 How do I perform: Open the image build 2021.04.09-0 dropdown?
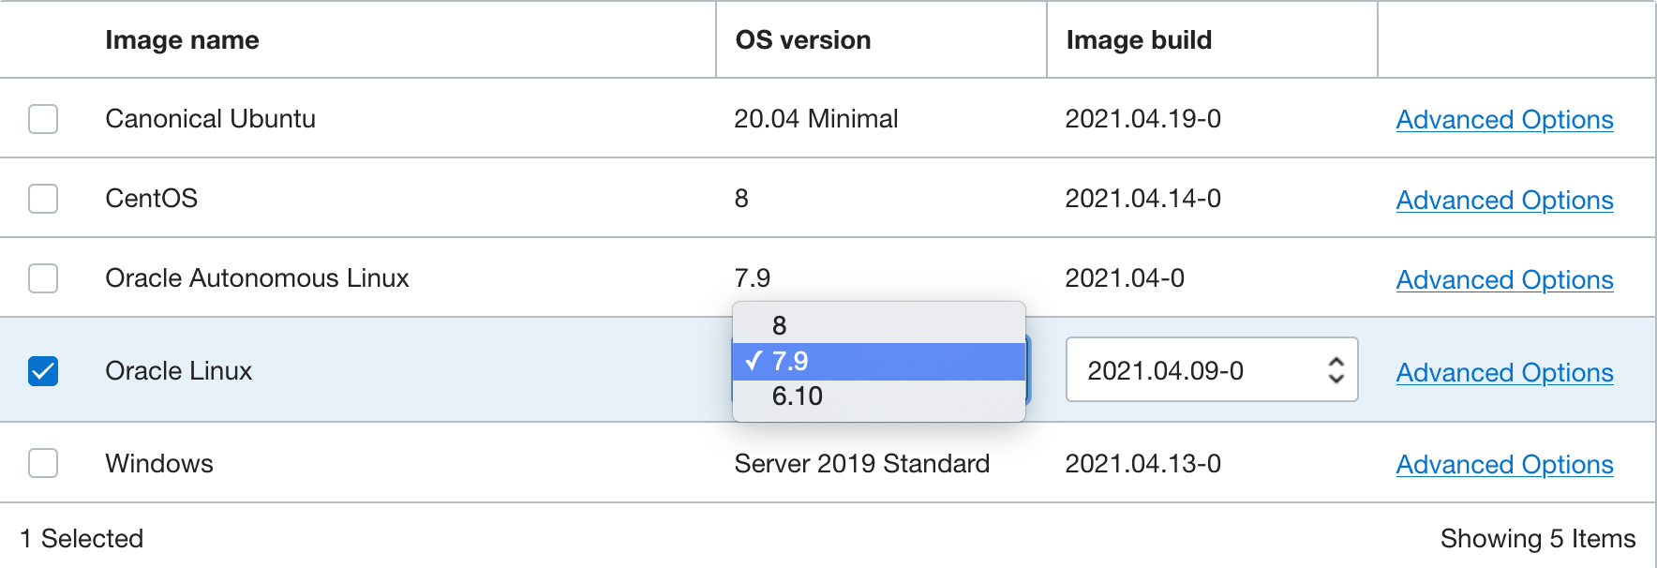(1200, 370)
